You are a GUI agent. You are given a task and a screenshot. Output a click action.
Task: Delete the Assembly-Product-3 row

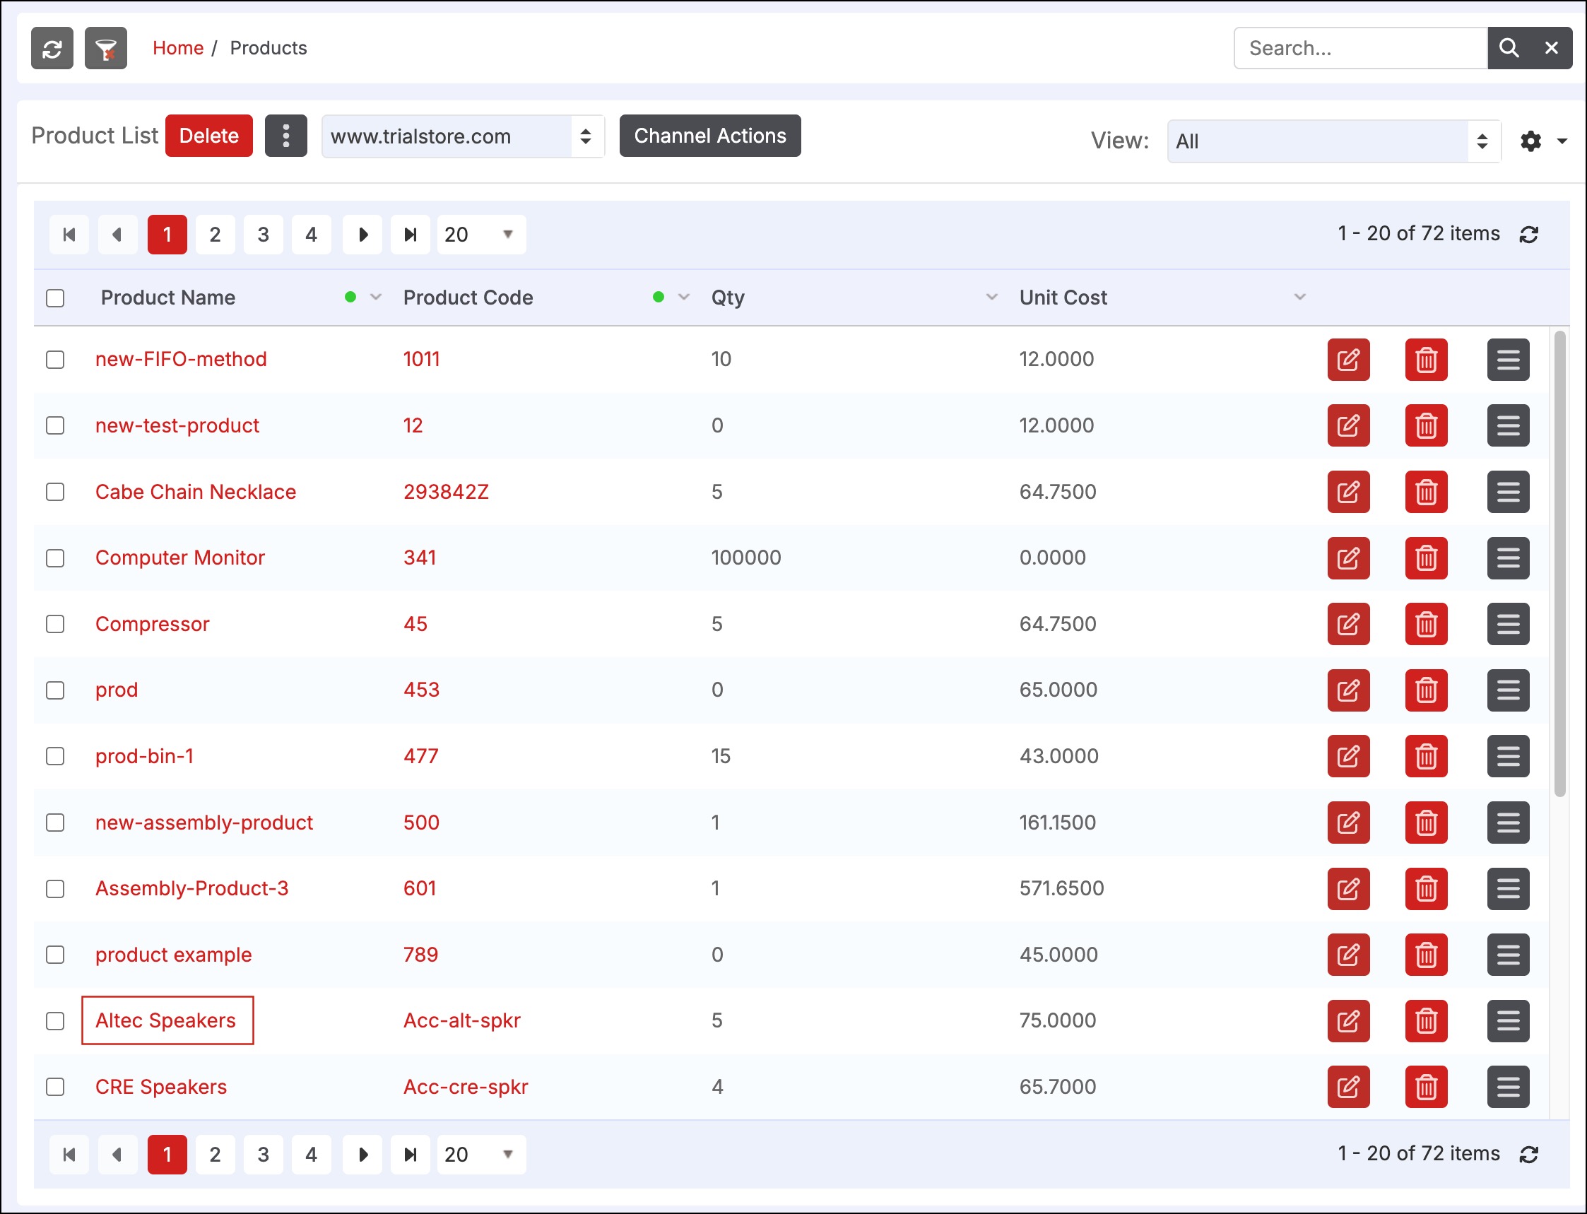pos(1427,889)
